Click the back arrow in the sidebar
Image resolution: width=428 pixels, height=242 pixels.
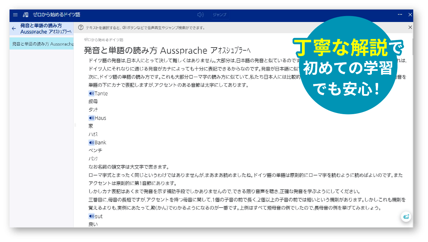pos(13,29)
